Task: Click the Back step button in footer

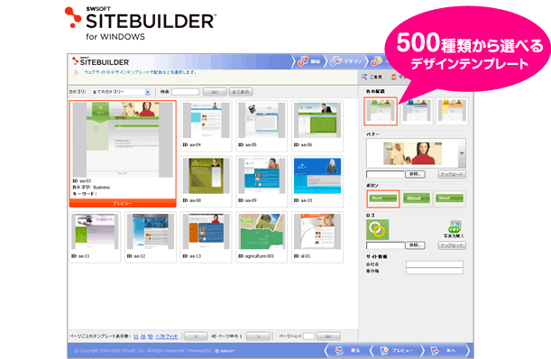Action: click(347, 351)
